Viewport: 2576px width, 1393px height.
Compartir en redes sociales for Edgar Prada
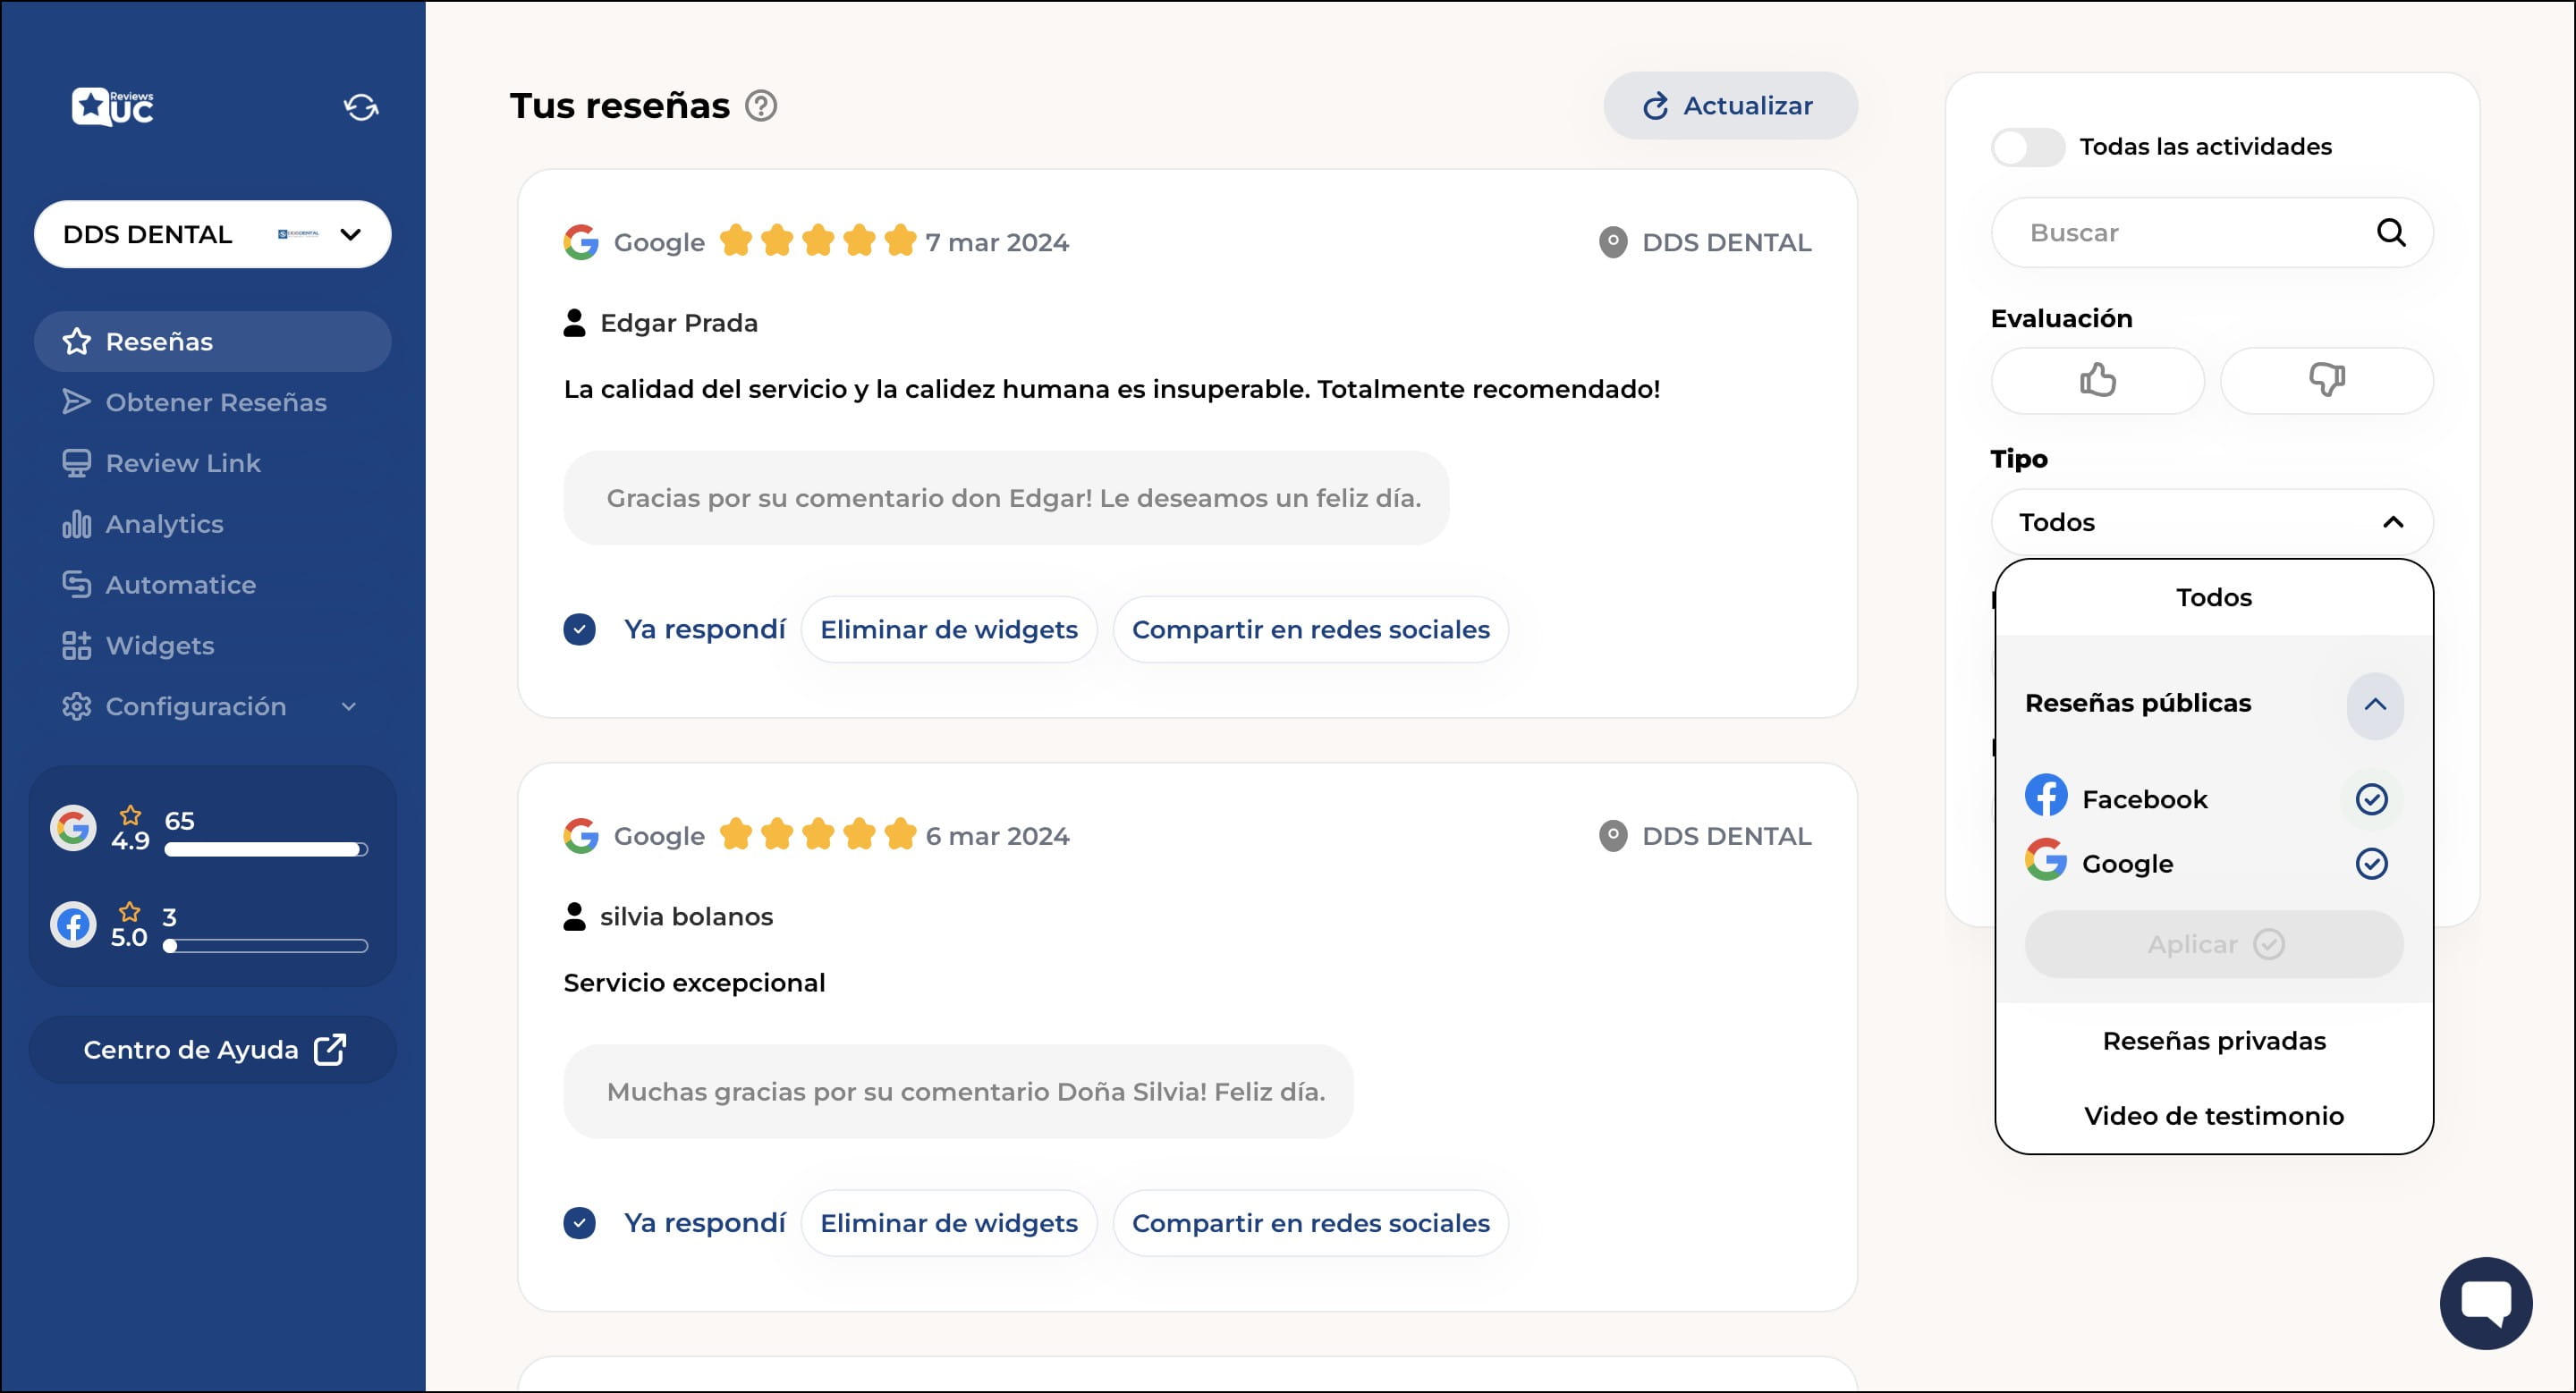point(1310,629)
